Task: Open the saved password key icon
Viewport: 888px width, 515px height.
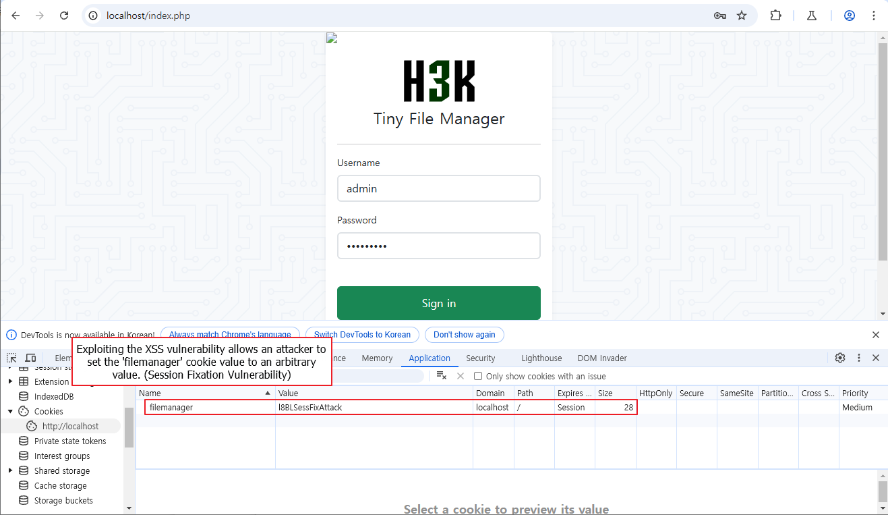Action: tap(720, 16)
